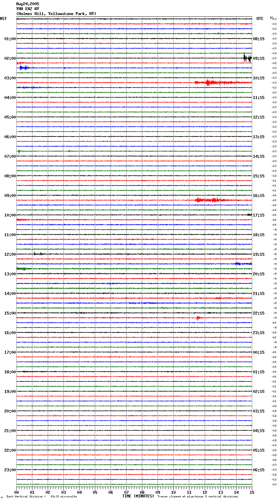Click the minute-axis tick label 13
This screenshot has width=278, height=501.
tap(220, 492)
